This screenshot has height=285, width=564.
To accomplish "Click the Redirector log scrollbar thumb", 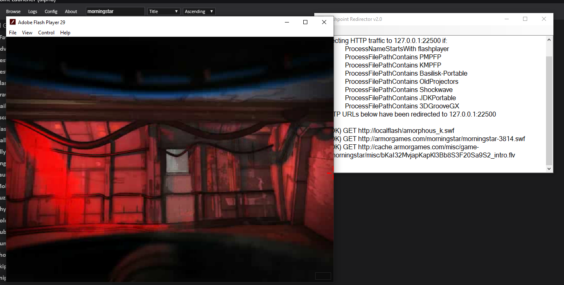I will coord(549,110).
